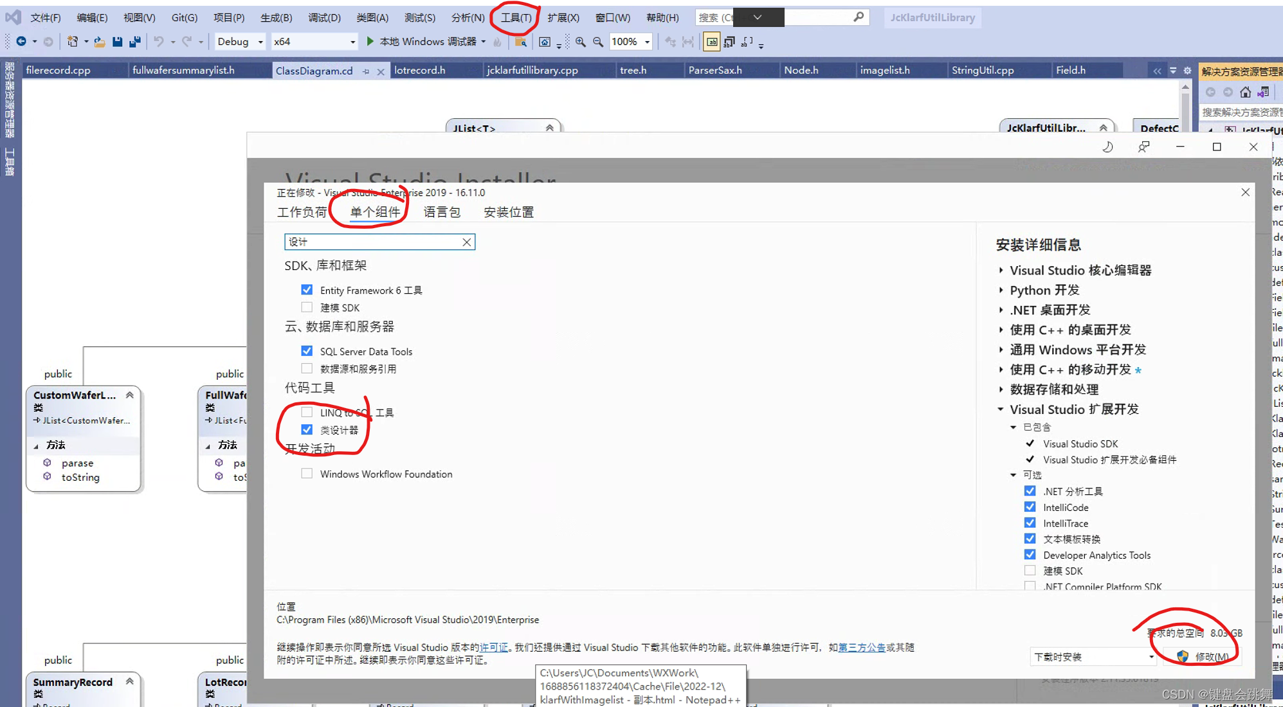
Task: Open the 下载时安装 install option dropdown
Action: [x=1093, y=657]
